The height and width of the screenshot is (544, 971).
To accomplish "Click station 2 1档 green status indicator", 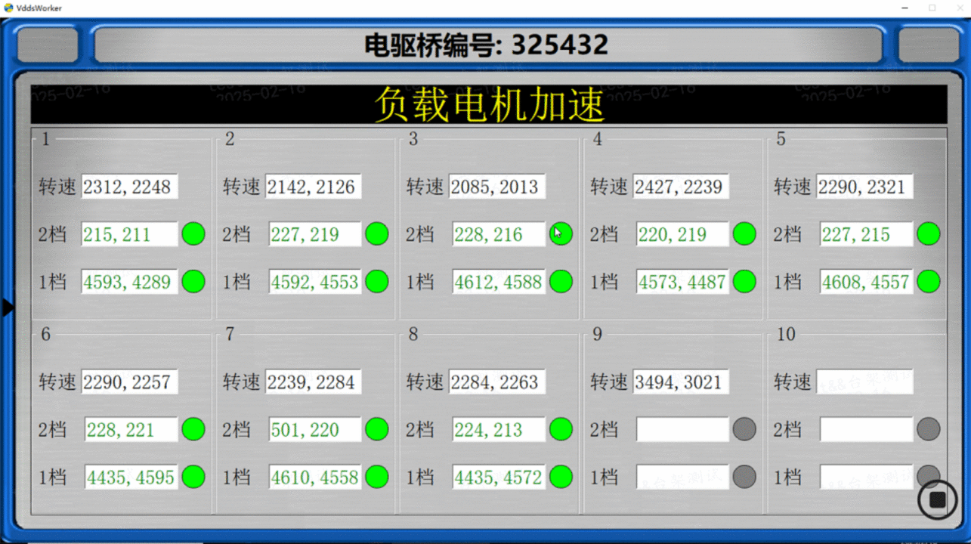I will click(x=377, y=282).
